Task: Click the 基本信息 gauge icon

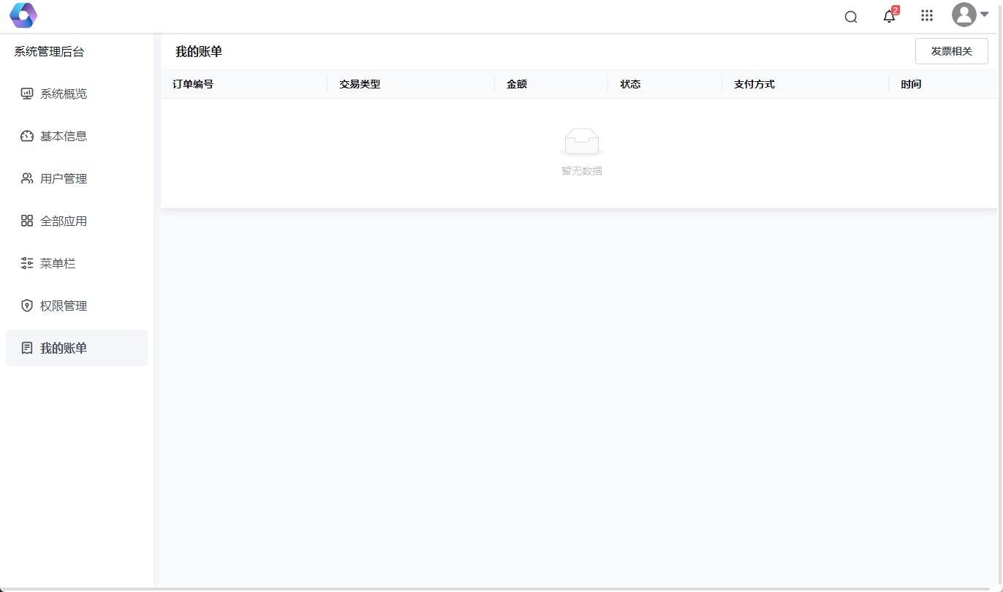Action: [x=27, y=136]
